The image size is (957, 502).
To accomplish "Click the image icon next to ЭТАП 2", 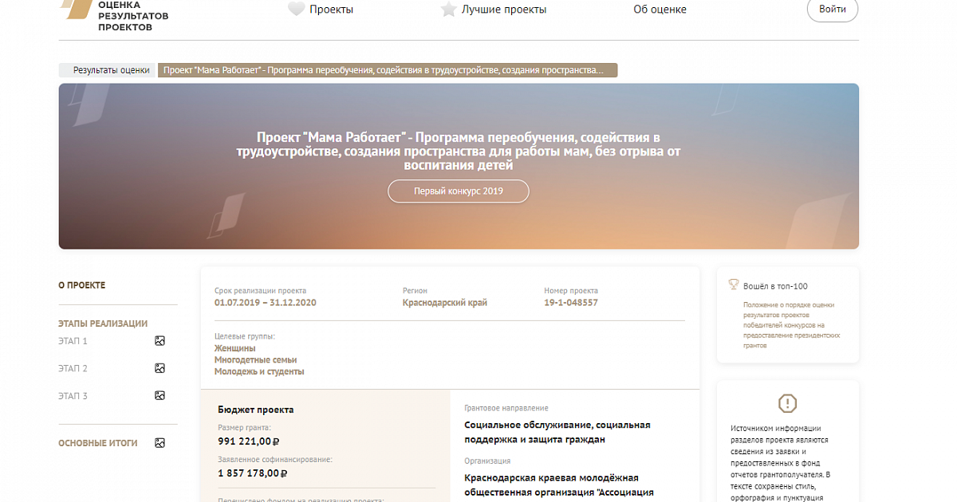I will coord(159,368).
